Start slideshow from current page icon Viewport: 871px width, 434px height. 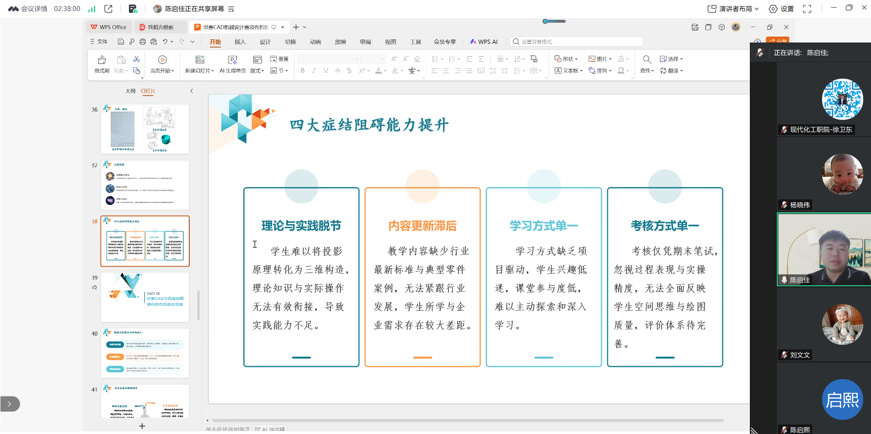pos(162,60)
